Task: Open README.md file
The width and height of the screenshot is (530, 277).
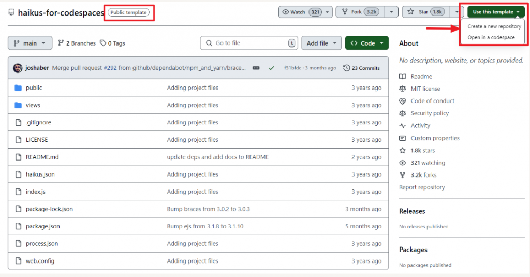Action: click(42, 157)
